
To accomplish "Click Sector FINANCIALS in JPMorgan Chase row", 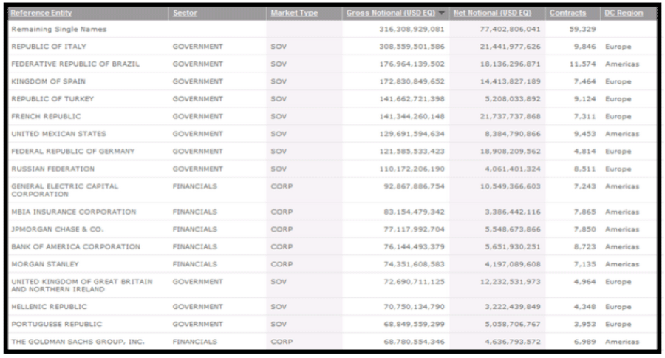I will click(x=194, y=229).
